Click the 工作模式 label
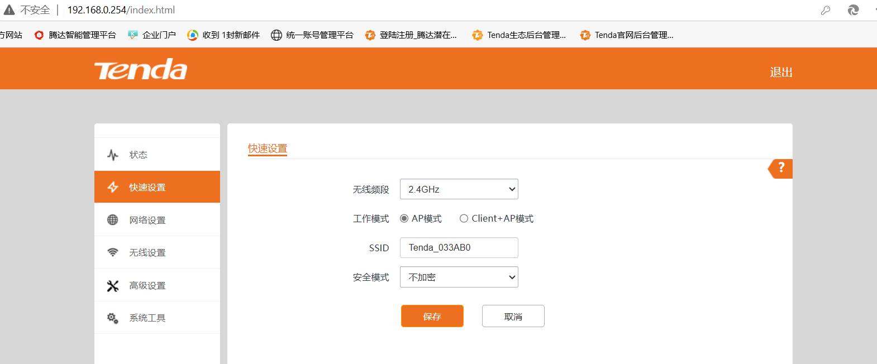The width and height of the screenshot is (877, 364). pos(371,219)
